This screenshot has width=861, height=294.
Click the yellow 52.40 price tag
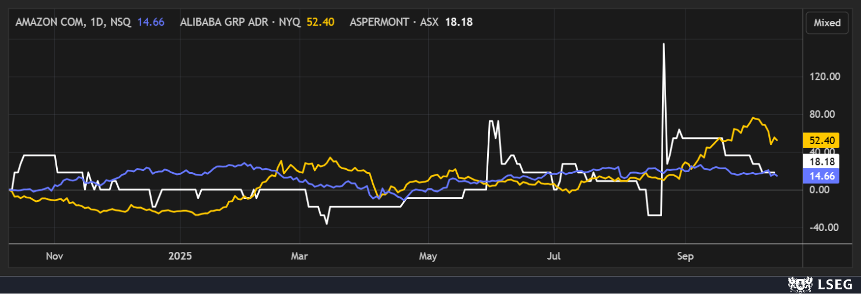point(821,140)
